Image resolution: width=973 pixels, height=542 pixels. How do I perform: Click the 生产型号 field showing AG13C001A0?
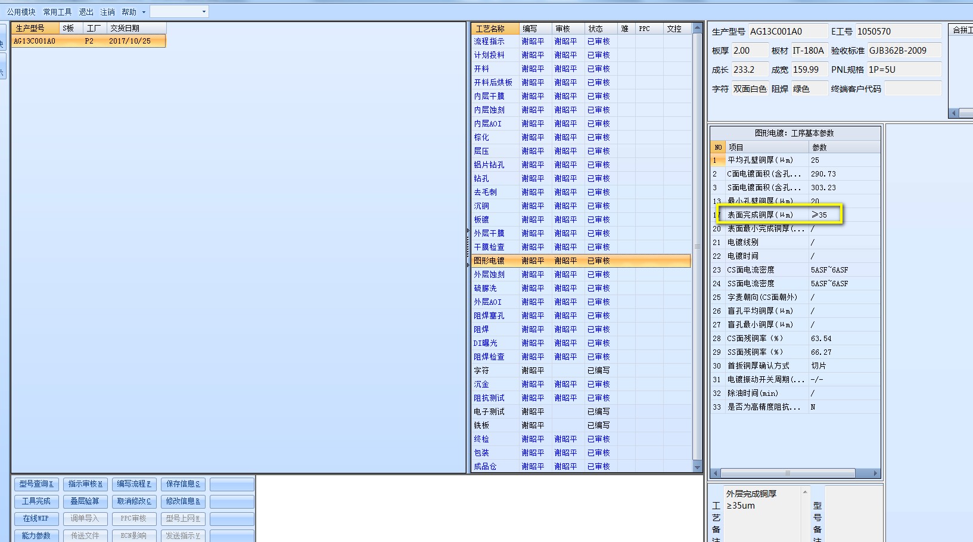point(788,32)
